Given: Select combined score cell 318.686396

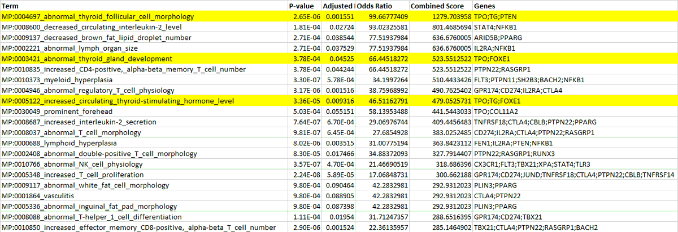Looking at the screenshot, I should click(x=440, y=164).
